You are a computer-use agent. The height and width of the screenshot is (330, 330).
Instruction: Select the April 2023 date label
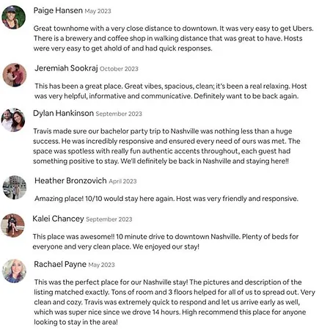(122, 181)
